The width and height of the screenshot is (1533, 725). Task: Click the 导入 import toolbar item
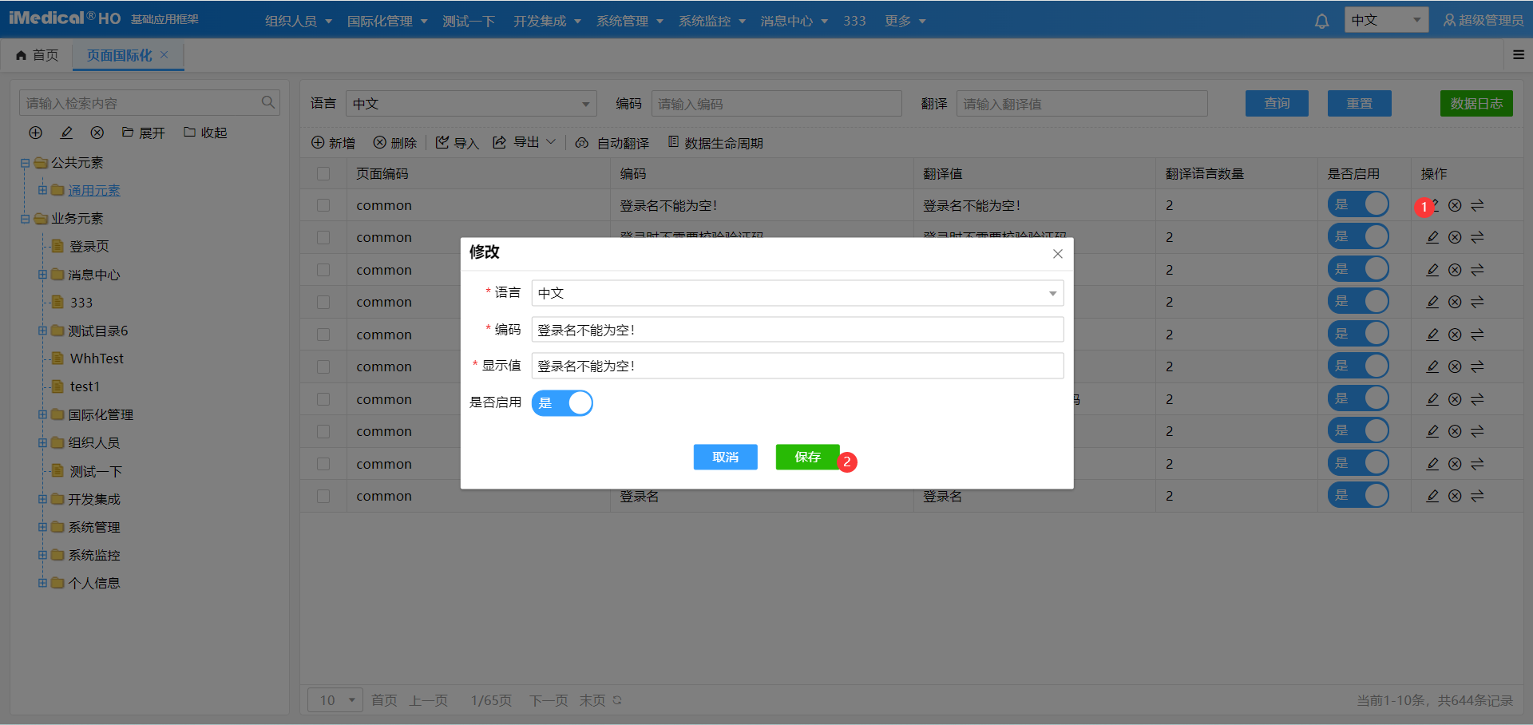pyautogui.click(x=458, y=143)
